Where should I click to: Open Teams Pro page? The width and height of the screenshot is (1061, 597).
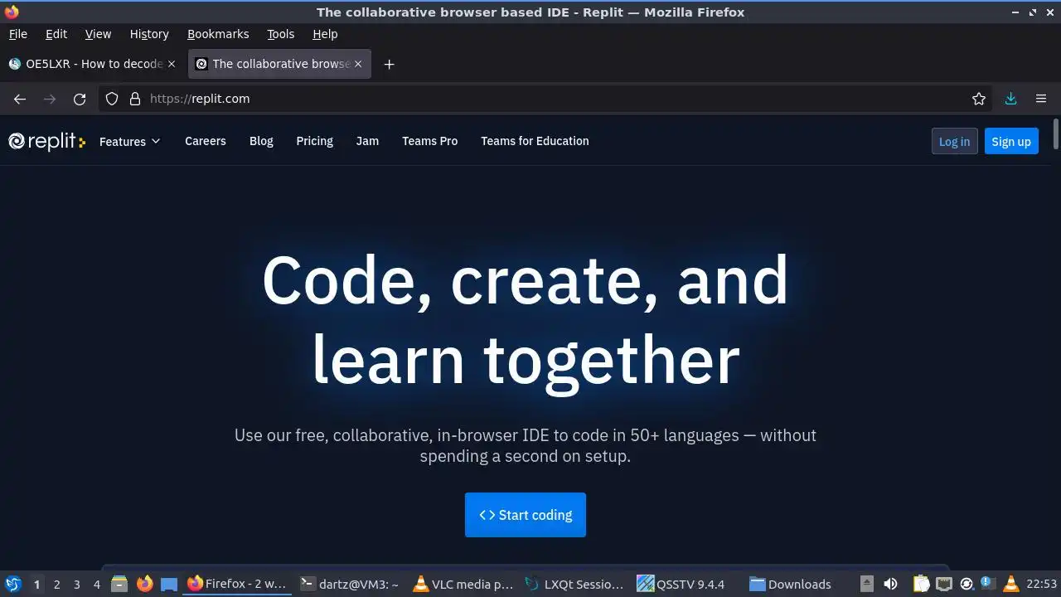[430, 141]
